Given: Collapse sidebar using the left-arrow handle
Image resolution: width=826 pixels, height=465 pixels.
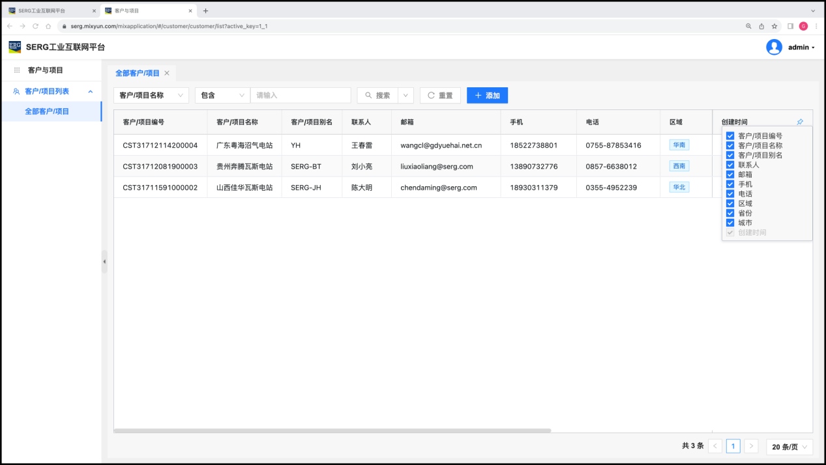Looking at the screenshot, I should click(x=104, y=261).
